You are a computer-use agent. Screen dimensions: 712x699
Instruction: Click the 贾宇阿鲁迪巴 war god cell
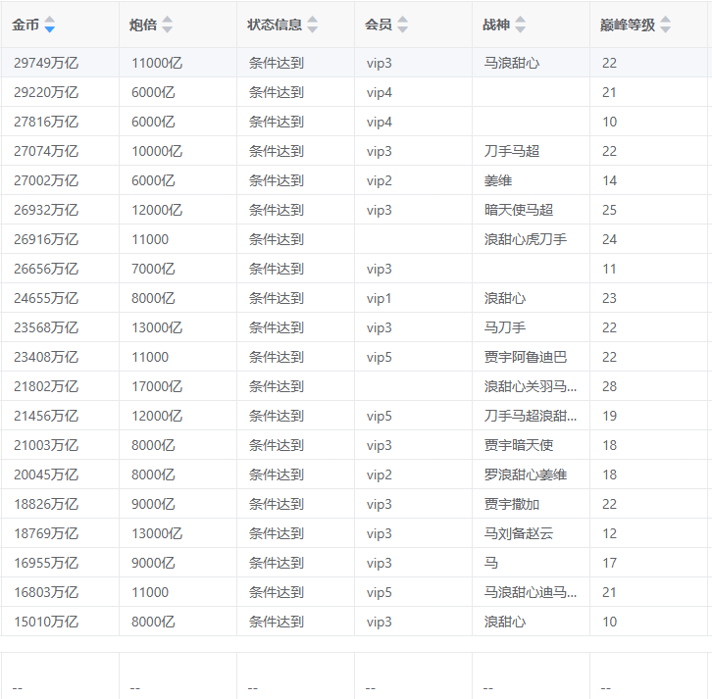525,357
